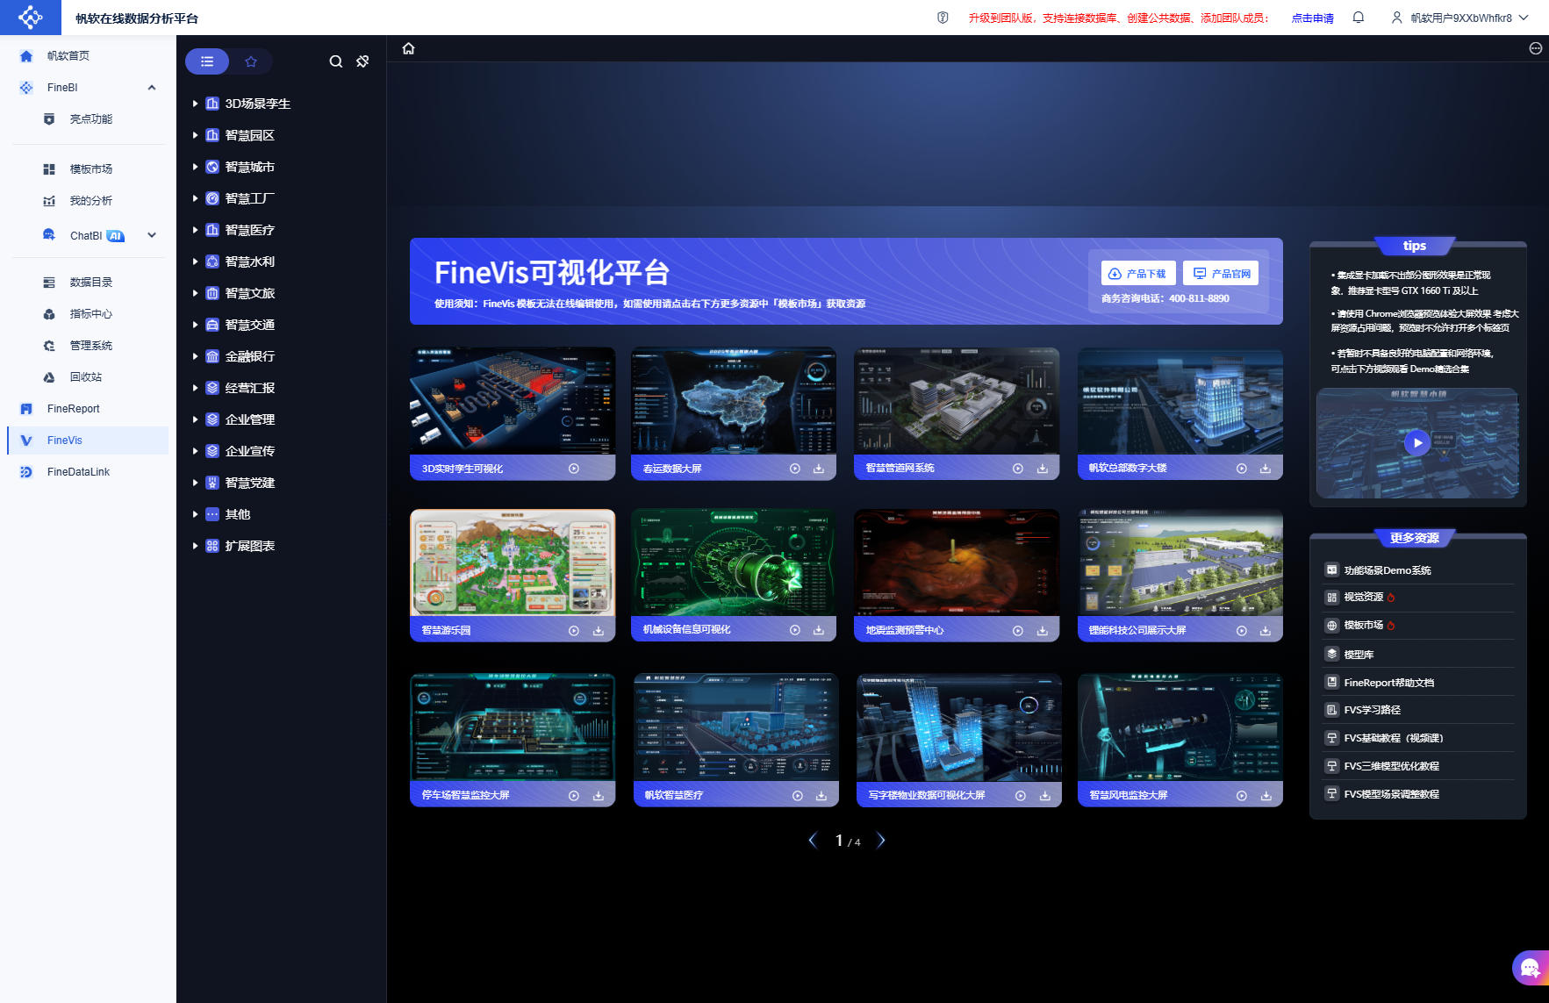Preview the 3D实时孪生可视化 template
Image resolution: width=1549 pixels, height=1003 pixels.
(574, 469)
